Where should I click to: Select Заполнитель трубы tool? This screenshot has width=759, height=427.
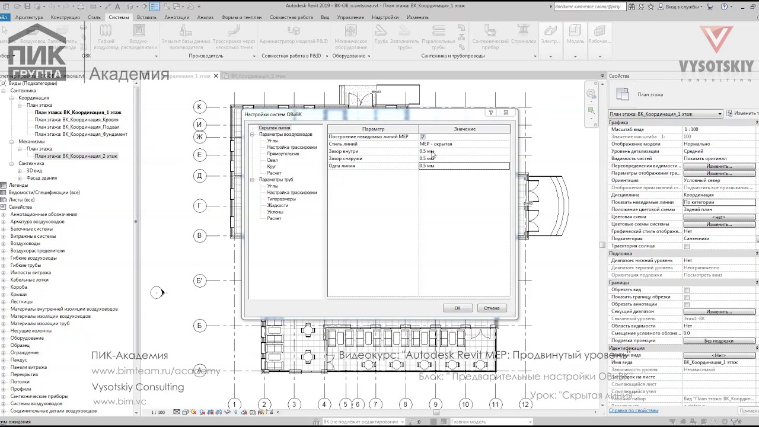tap(405, 37)
